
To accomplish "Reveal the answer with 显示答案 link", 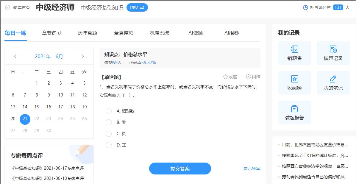I will 252,169.
